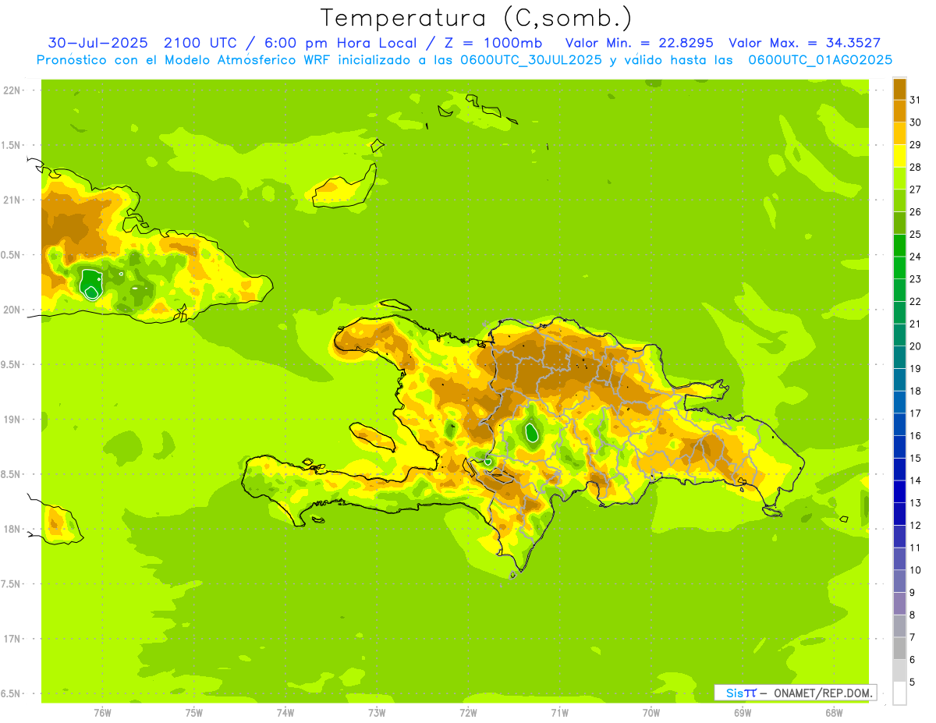936x723 pixels.
Task: Pick the orange swatch between 30 and 31
Action: [899, 111]
